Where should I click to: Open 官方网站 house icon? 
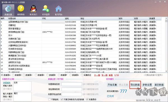(x=59, y=10)
